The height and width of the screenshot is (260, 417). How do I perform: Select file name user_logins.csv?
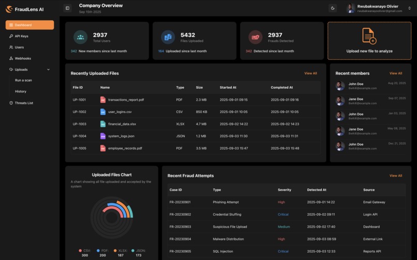point(120,112)
